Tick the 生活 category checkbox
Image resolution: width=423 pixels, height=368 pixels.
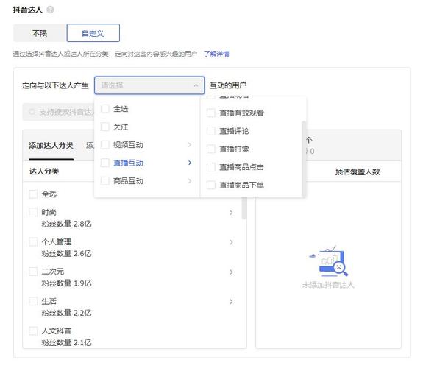[x=33, y=301]
